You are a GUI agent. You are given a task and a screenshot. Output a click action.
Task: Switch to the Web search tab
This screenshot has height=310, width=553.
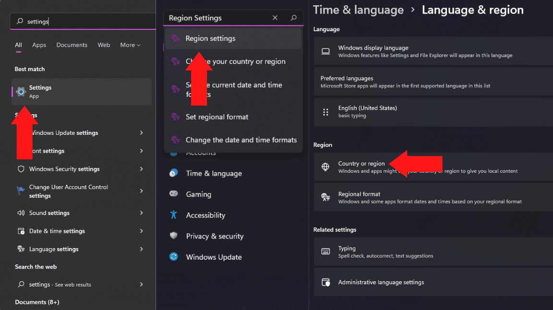pos(104,45)
